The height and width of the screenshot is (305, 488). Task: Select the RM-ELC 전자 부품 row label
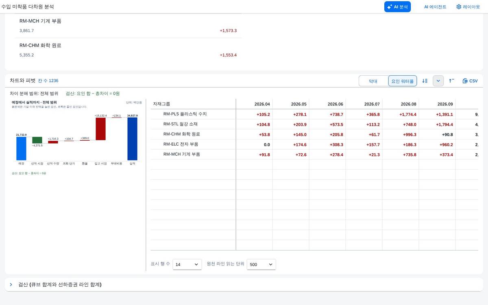click(181, 144)
